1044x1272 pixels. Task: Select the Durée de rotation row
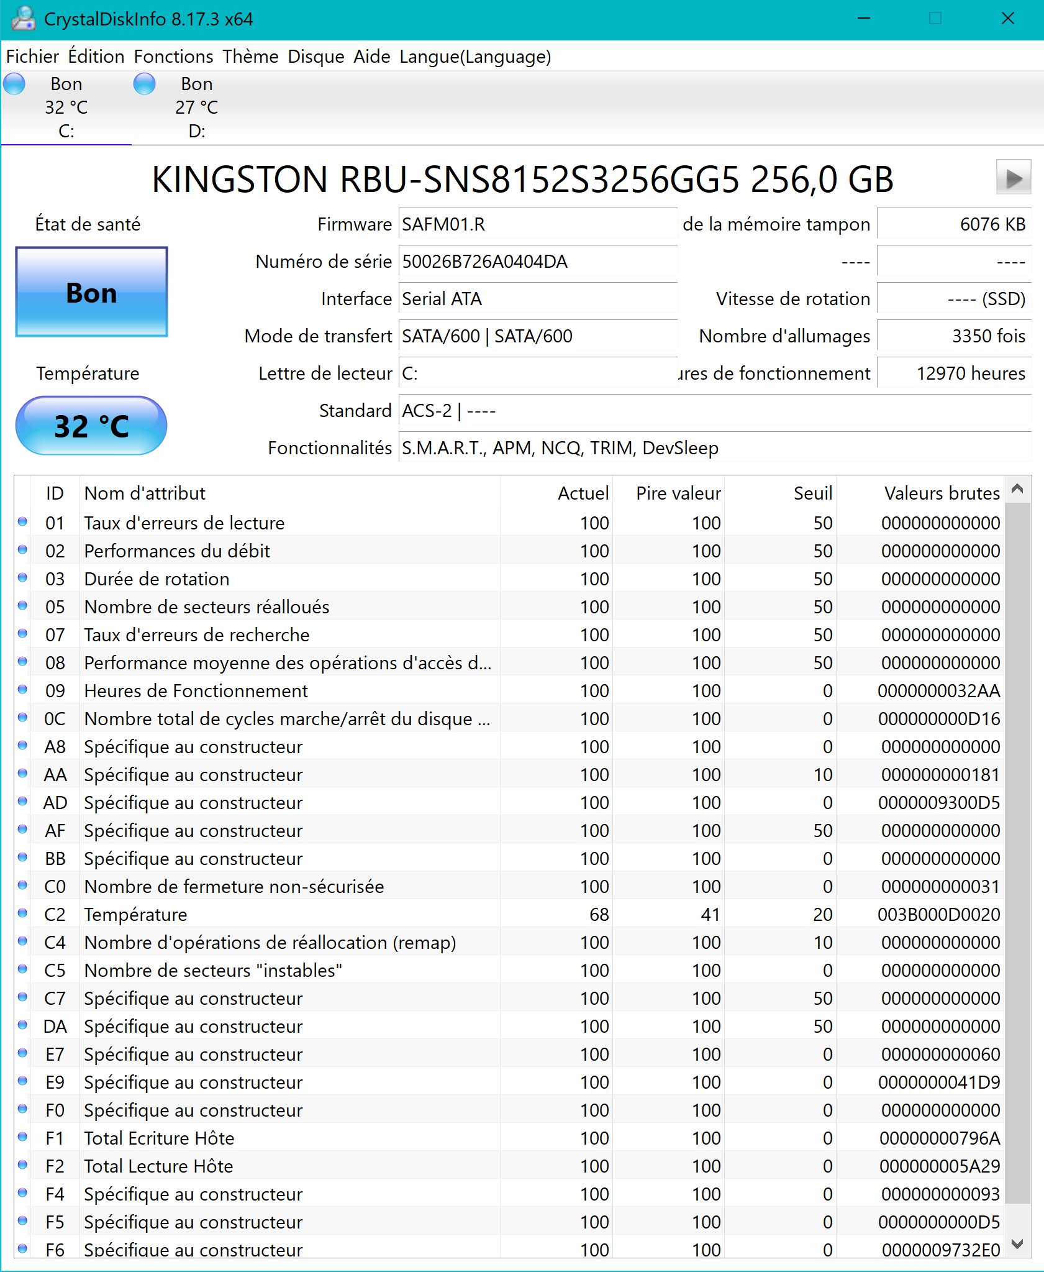coord(509,579)
